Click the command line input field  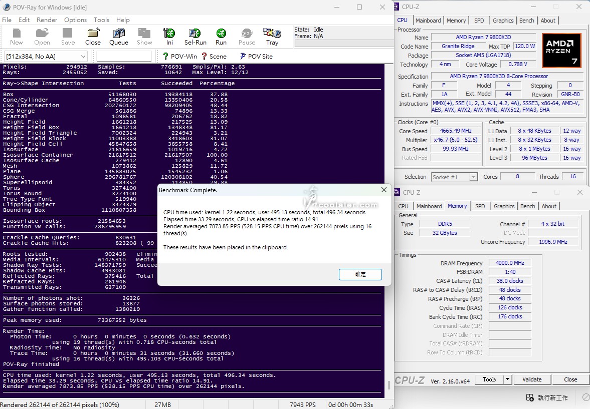[124, 56]
